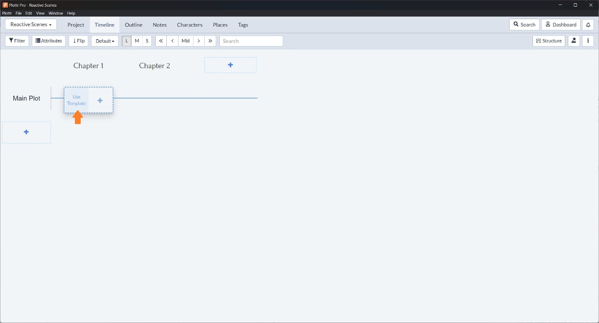Focus the timeline Search field
The width and height of the screenshot is (599, 323).
[x=251, y=41]
